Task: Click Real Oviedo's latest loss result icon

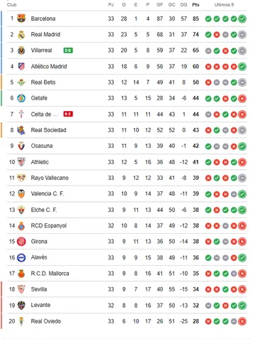Action: click(242, 321)
